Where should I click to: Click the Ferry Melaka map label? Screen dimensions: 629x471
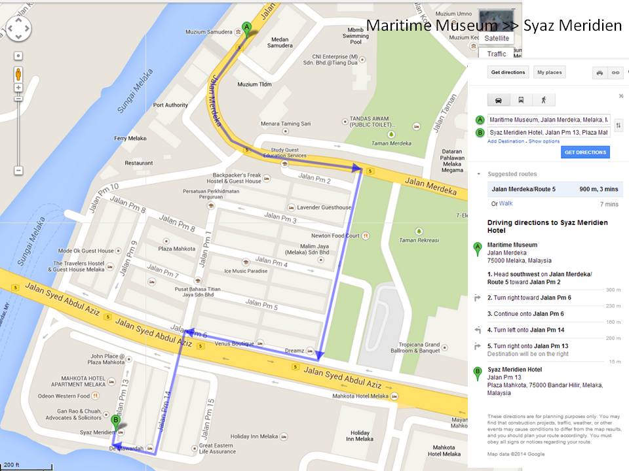130,138
